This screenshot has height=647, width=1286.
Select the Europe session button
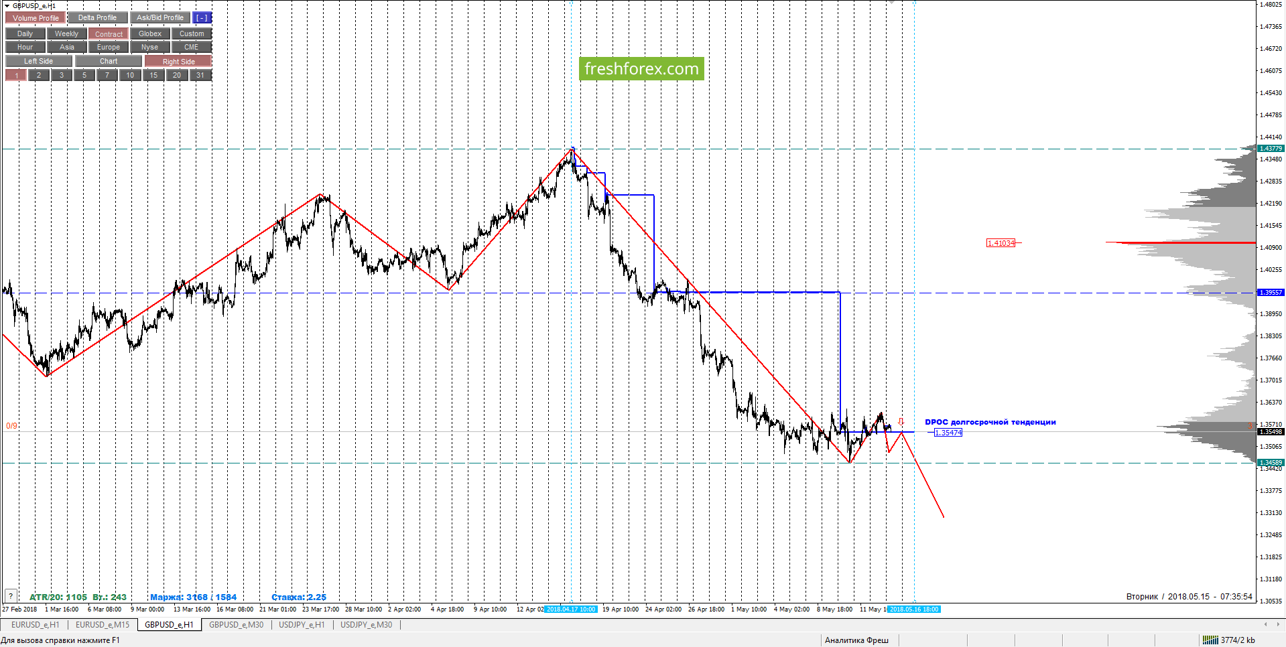109,47
